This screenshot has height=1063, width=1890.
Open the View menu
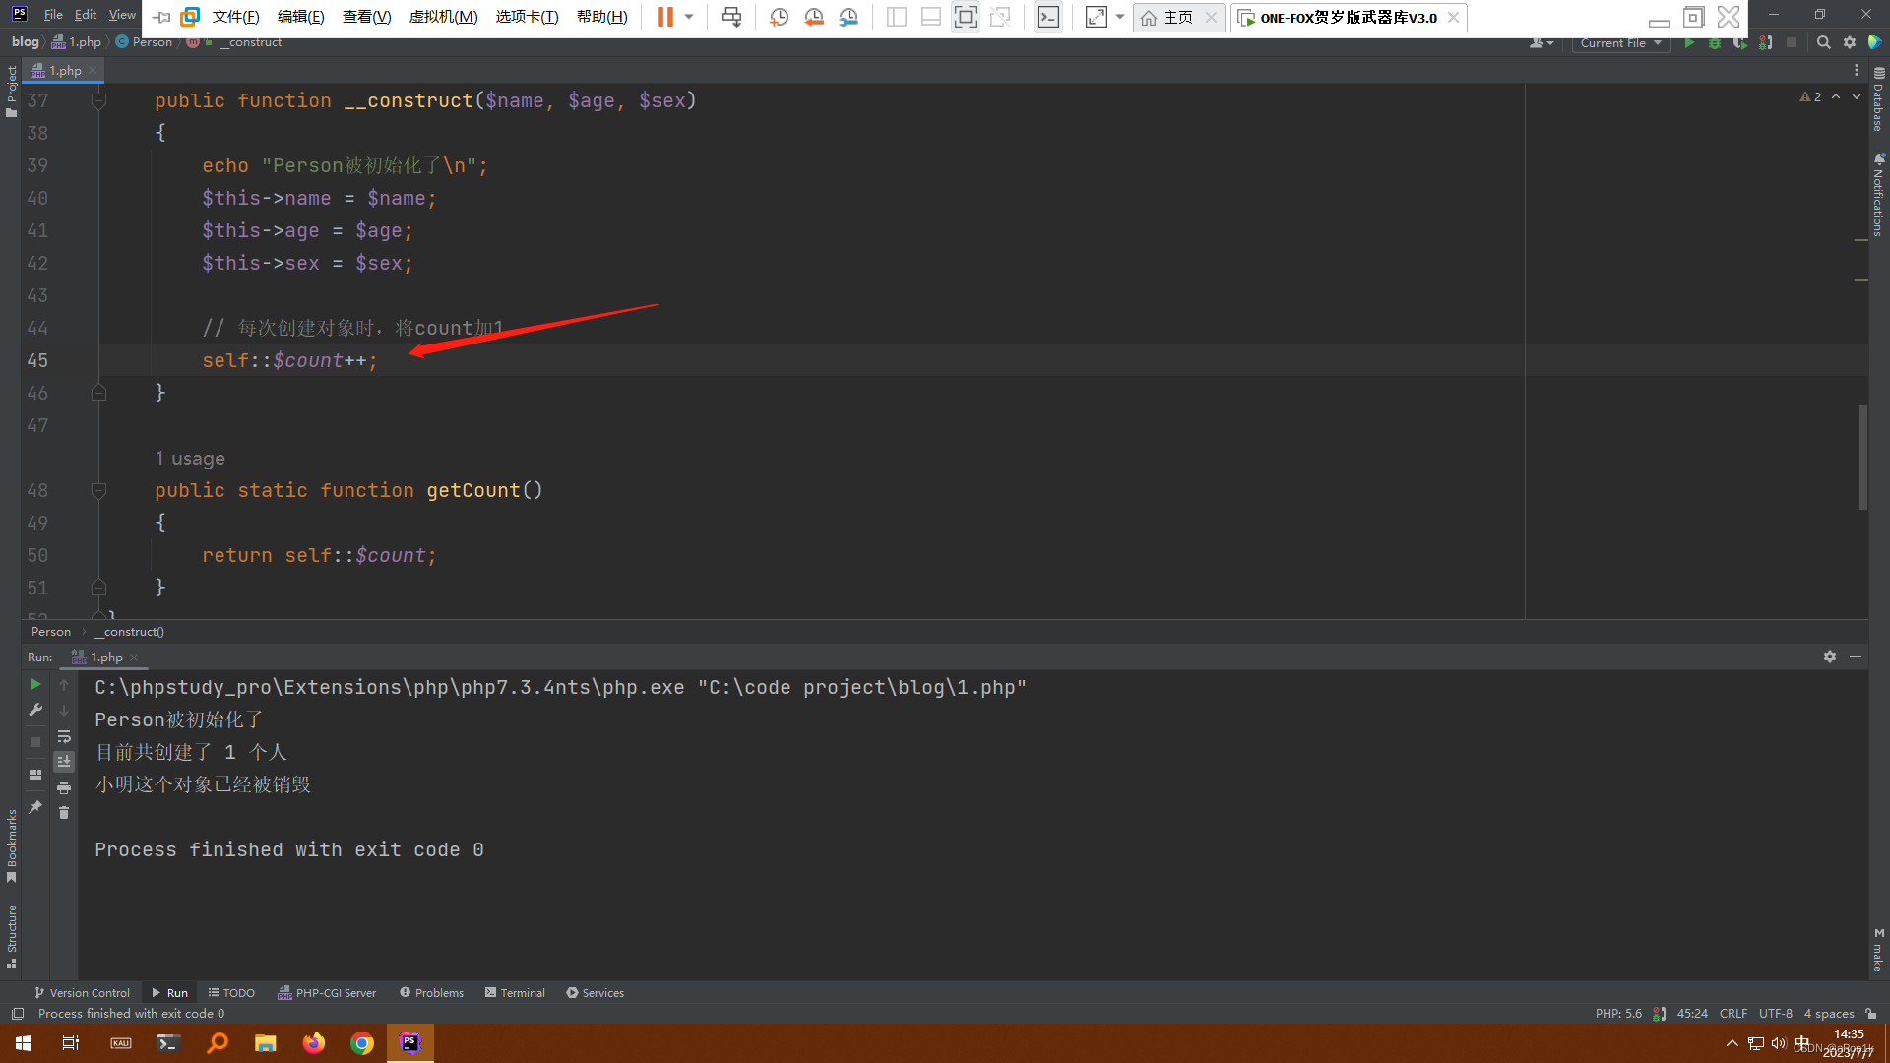122,15
